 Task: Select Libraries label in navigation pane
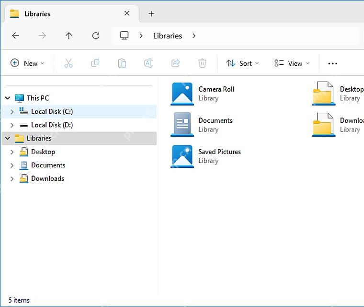(x=39, y=138)
